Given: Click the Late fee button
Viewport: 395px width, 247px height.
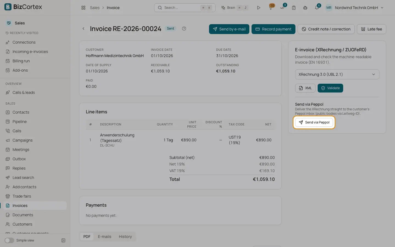Looking at the screenshot, I should 371,29.
